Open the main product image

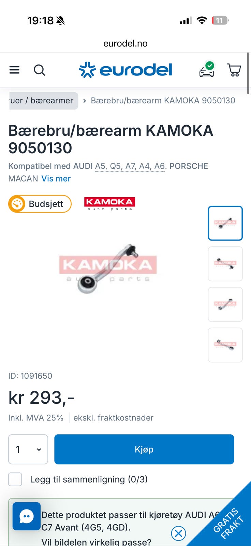[108, 268]
